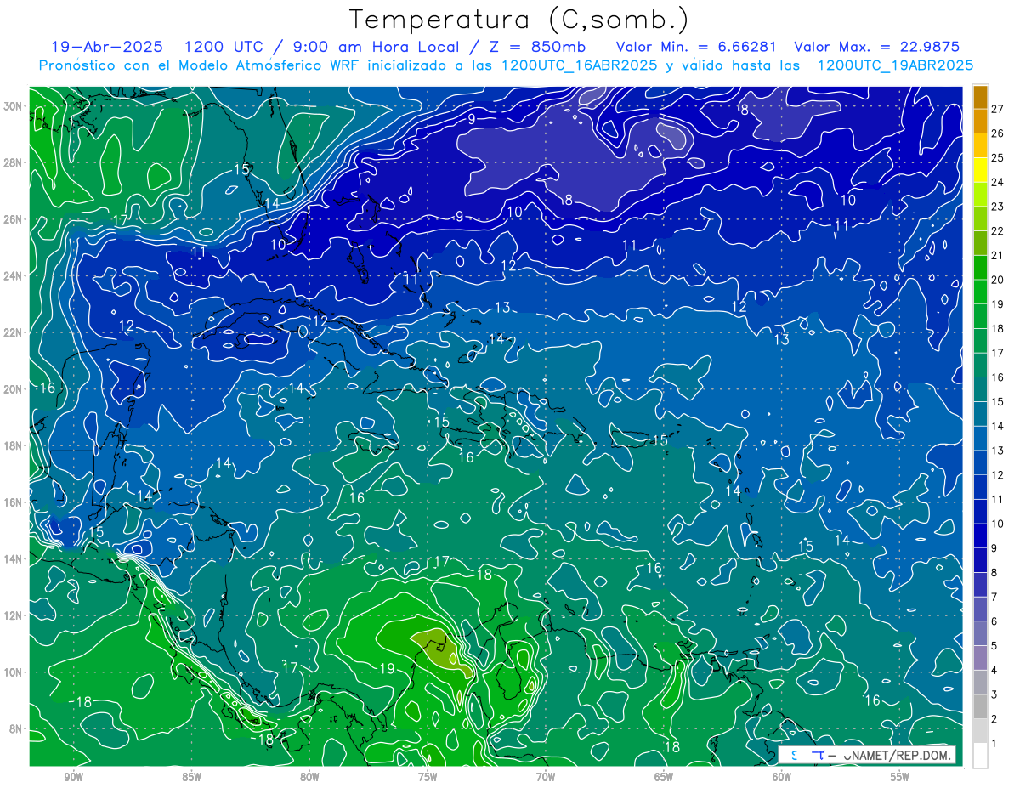Screen dimensions: 1020x788
Task: Select the date text "19-Abr-2025"
Action: [x=106, y=46]
